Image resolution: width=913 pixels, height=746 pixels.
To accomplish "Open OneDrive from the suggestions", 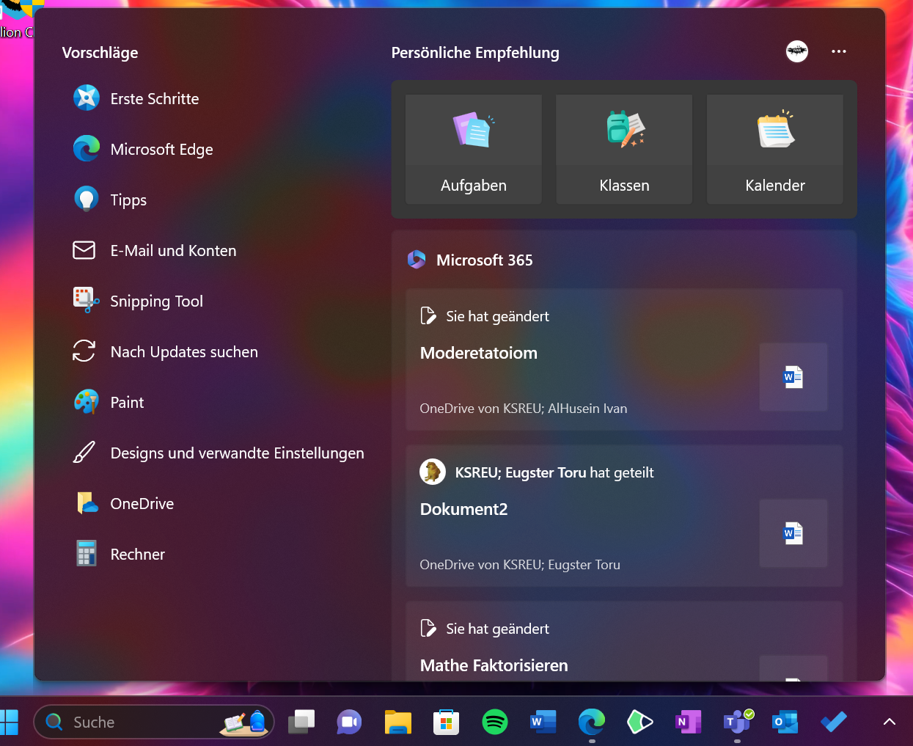I will click(x=142, y=504).
